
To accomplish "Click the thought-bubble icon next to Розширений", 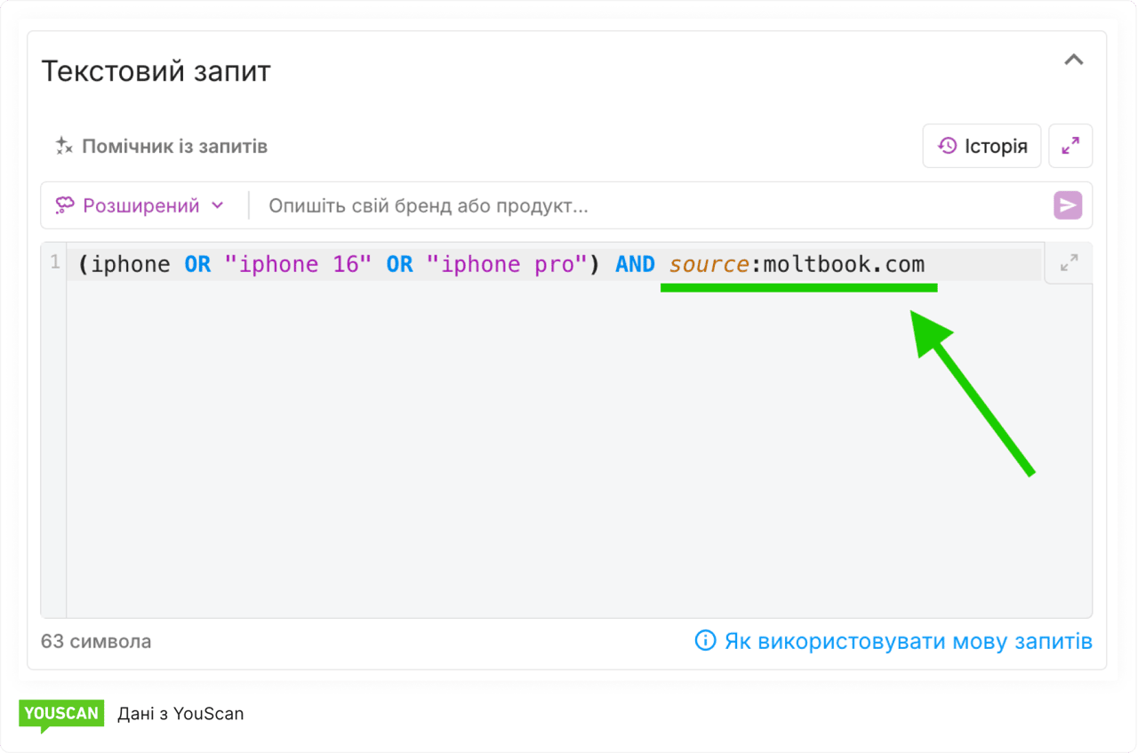I will (x=65, y=206).
